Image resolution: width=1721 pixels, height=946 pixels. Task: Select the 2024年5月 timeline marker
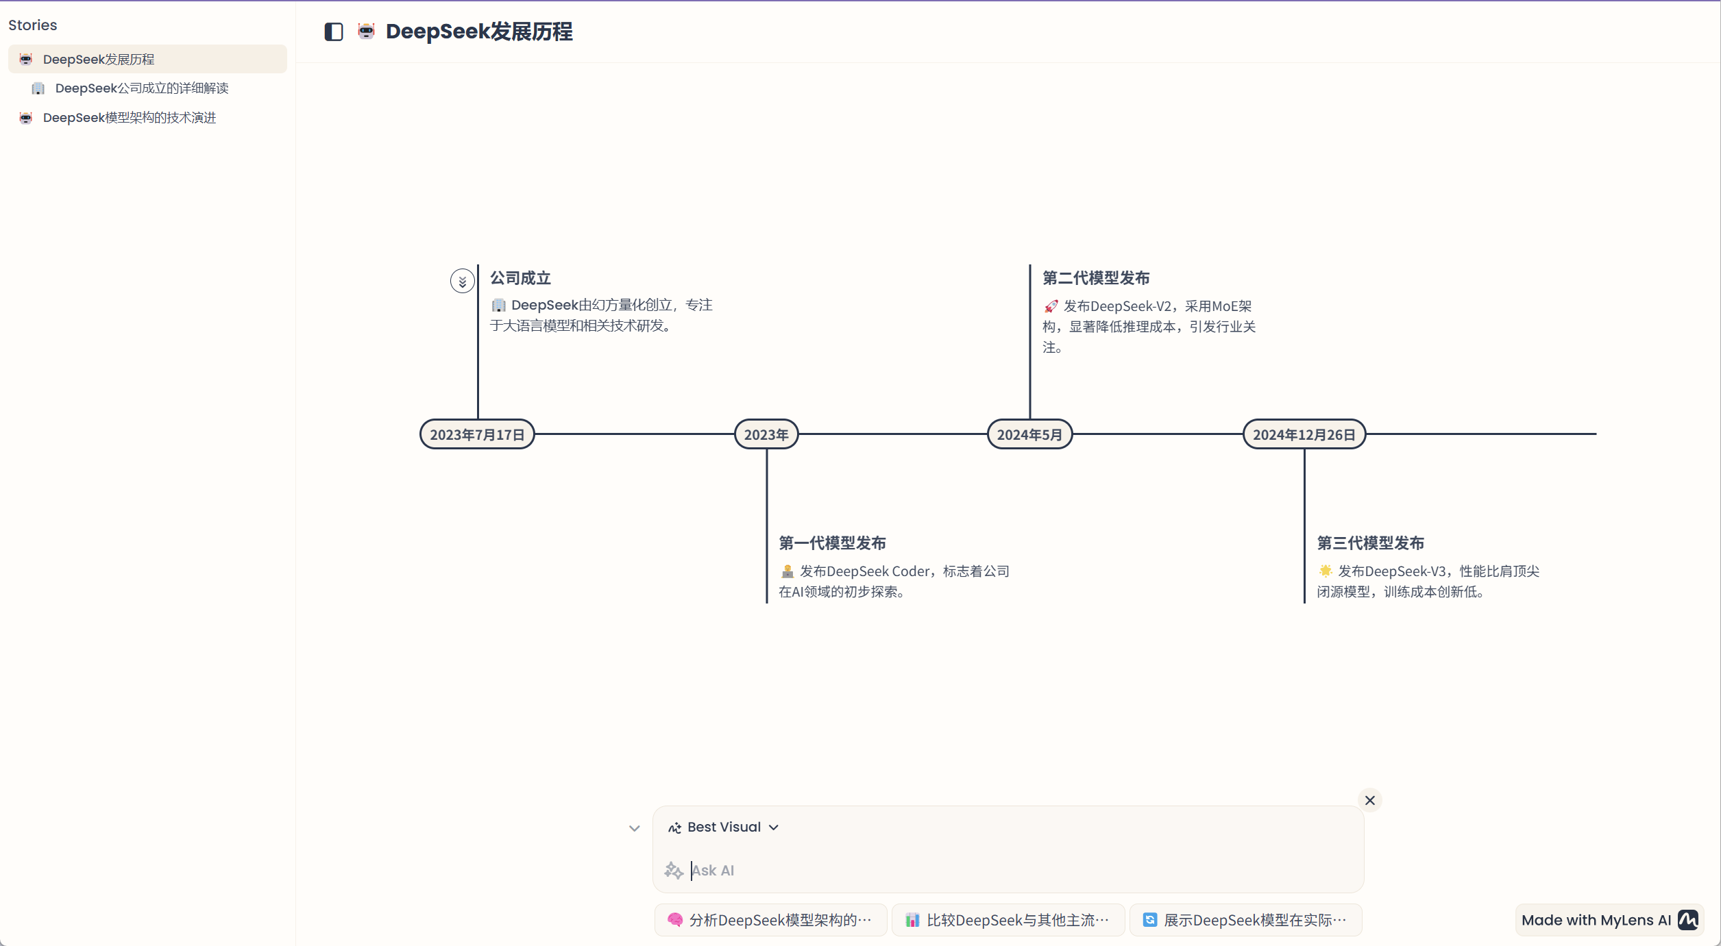pyautogui.click(x=1029, y=434)
